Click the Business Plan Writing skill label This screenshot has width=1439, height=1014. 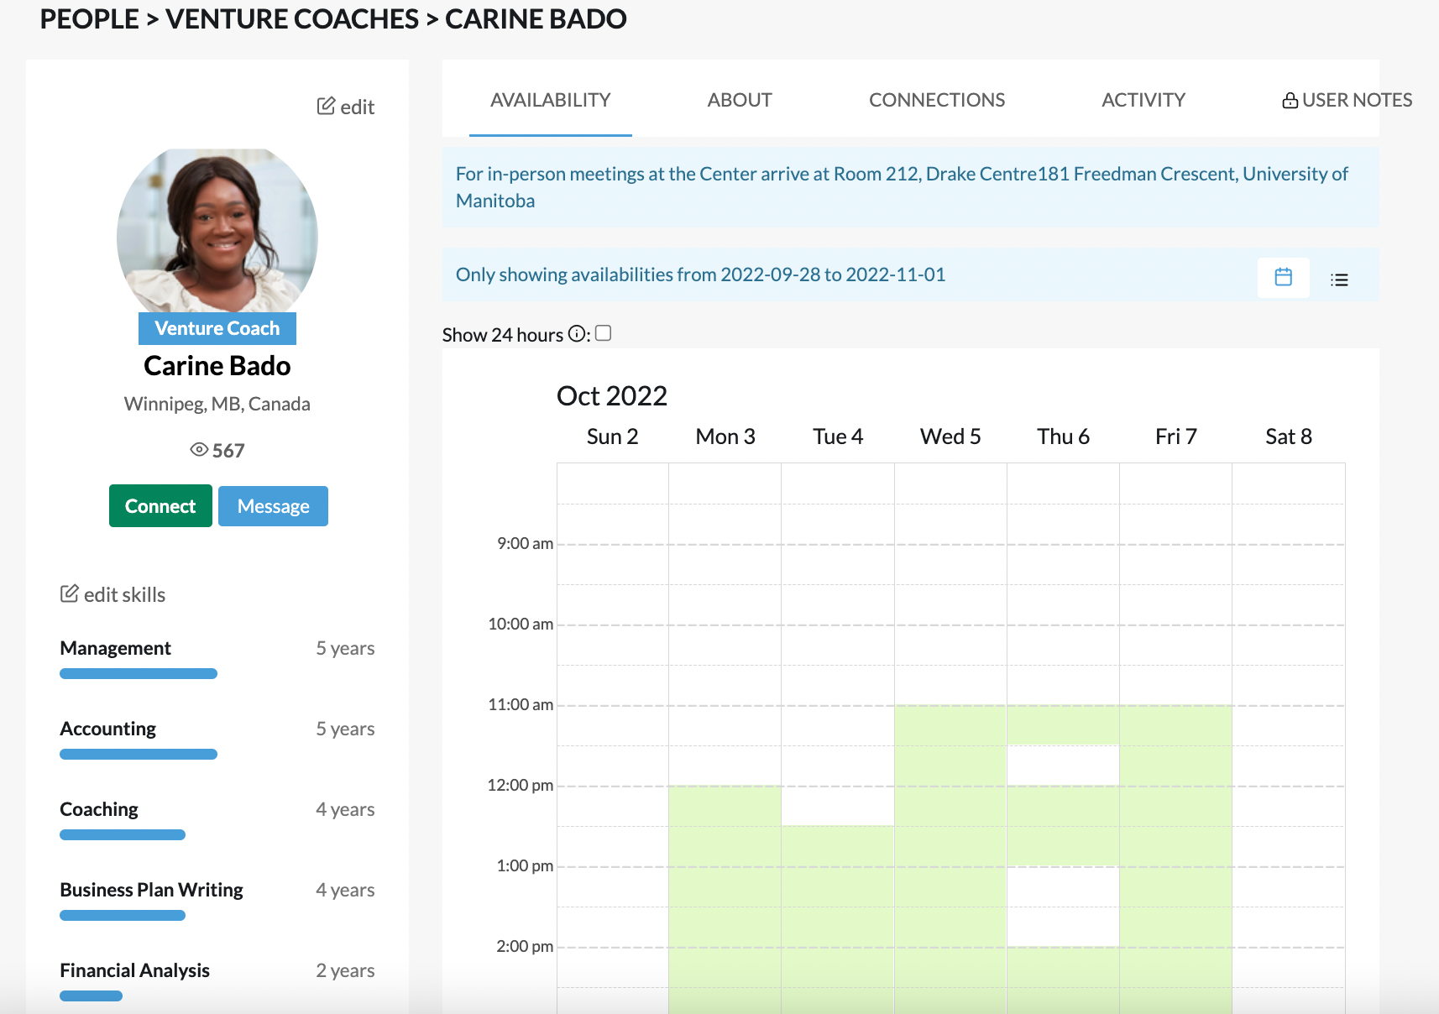pos(152,890)
